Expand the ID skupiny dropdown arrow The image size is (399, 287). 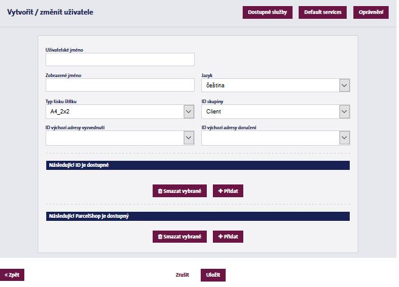[344, 112]
